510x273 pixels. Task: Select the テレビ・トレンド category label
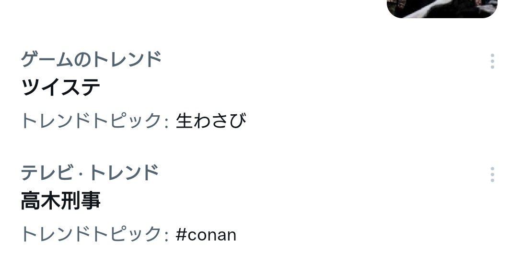point(90,173)
